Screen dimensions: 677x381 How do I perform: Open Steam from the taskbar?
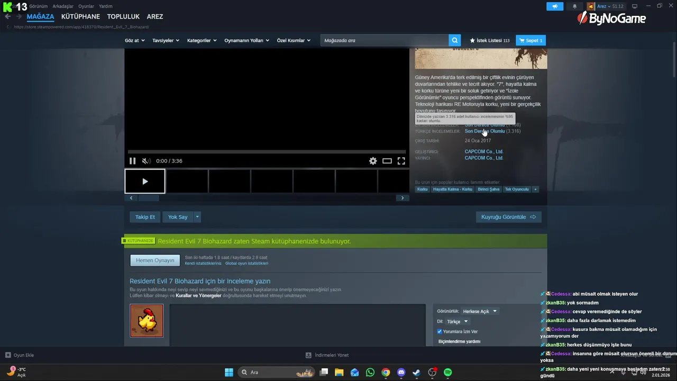click(417, 373)
